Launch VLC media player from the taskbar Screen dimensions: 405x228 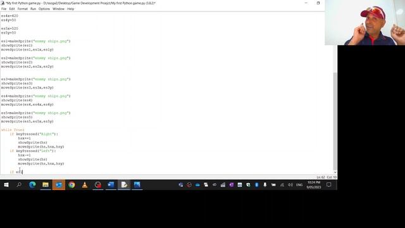pyautogui.click(x=85, y=184)
